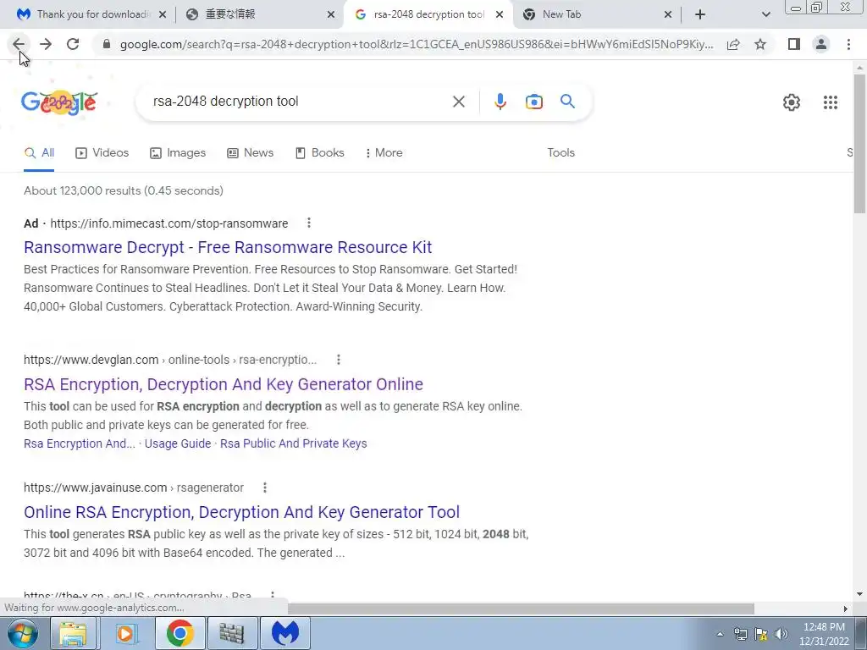Show Books results

[x=319, y=152]
